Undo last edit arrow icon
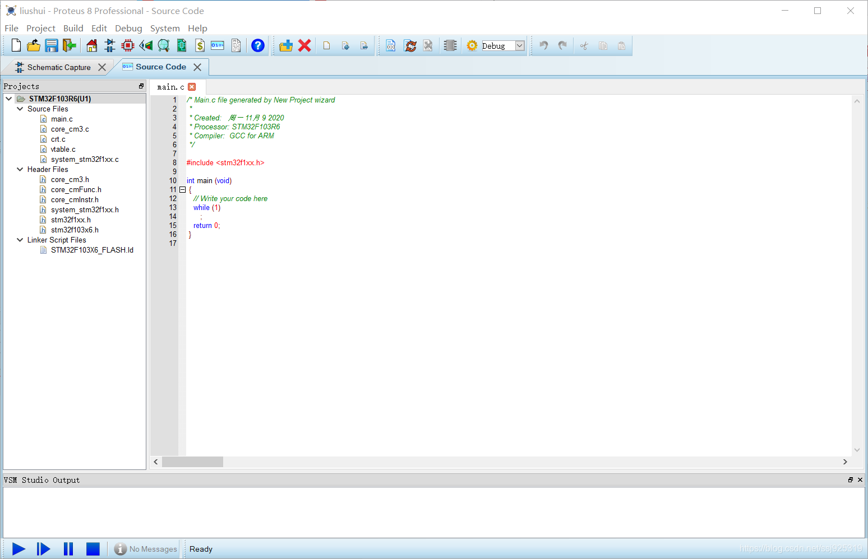Viewport: 868px width, 559px height. point(543,45)
